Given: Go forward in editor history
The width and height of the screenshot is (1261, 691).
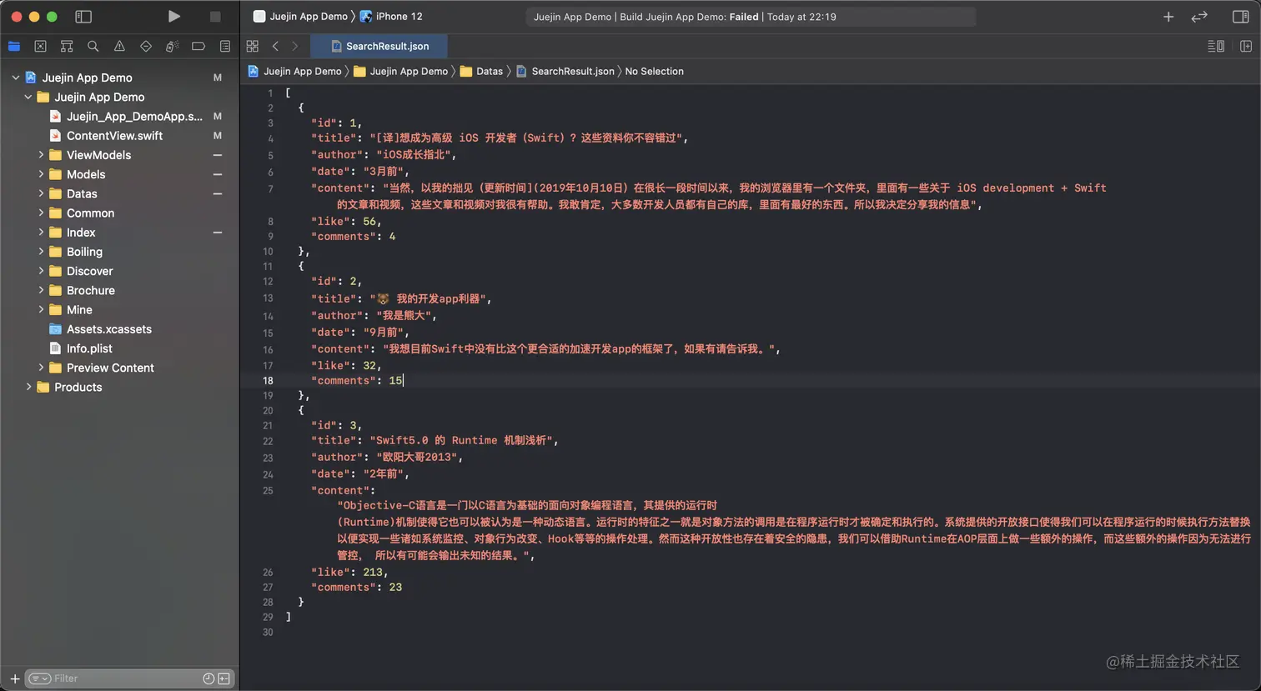Looking at the screenshot, I should [294, 46].
